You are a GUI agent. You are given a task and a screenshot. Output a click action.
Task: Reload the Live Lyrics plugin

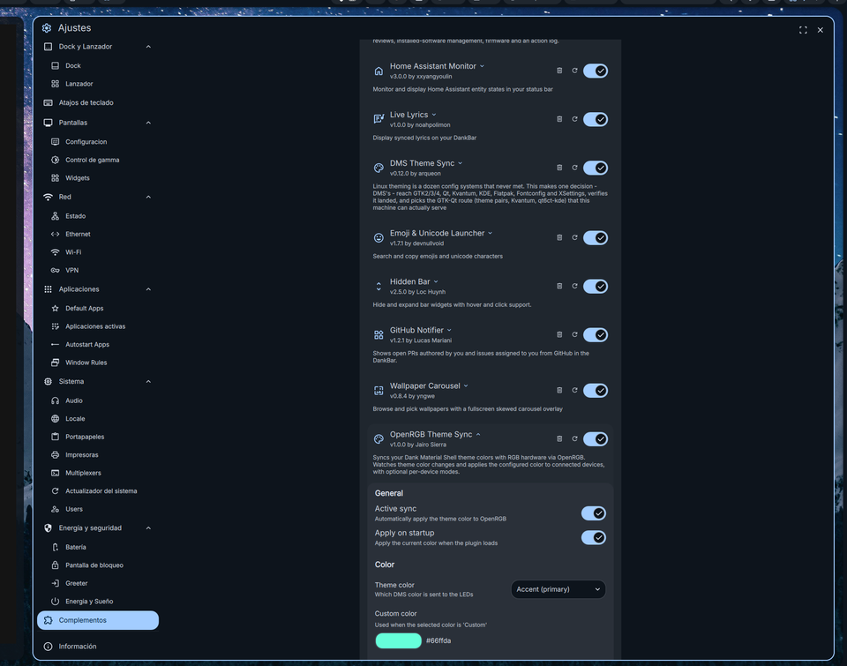click(574, 119)
